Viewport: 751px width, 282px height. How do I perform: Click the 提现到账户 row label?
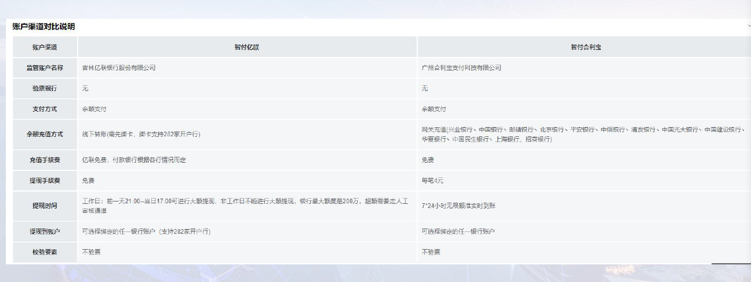(45, 231)
